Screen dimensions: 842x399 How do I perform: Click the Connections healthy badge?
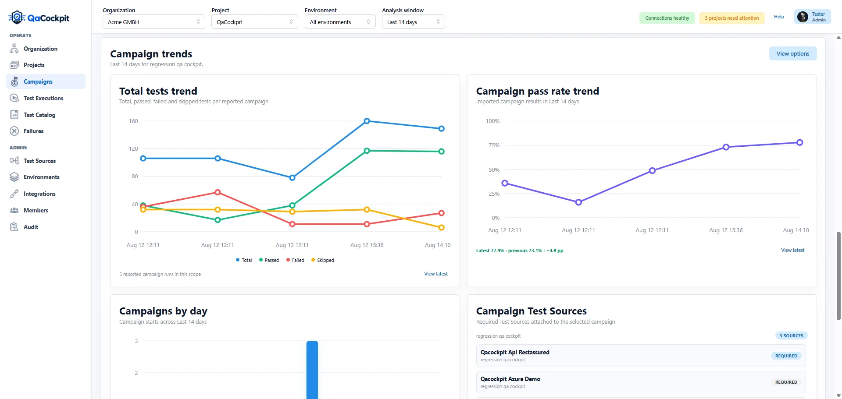coord(667,18)
